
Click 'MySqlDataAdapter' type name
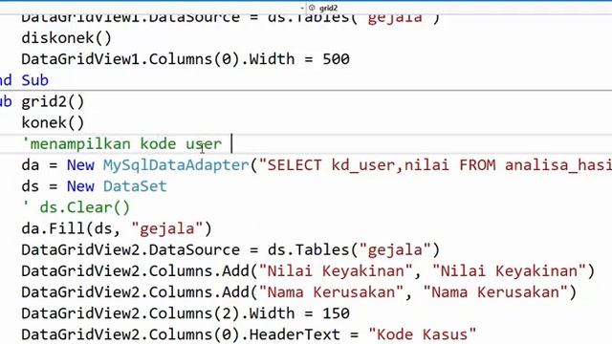pyautogui.click(x=176, y=165)
